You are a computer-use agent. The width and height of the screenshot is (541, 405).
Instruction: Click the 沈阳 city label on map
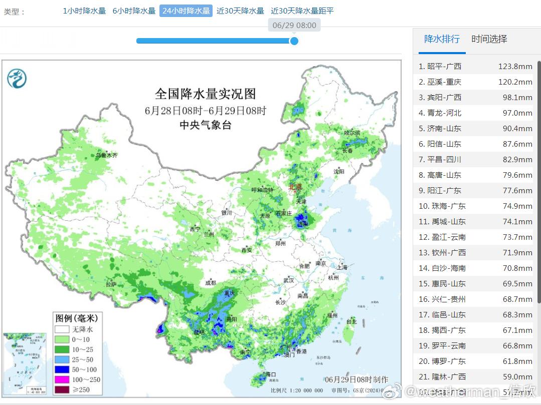[x=339, y=171]
